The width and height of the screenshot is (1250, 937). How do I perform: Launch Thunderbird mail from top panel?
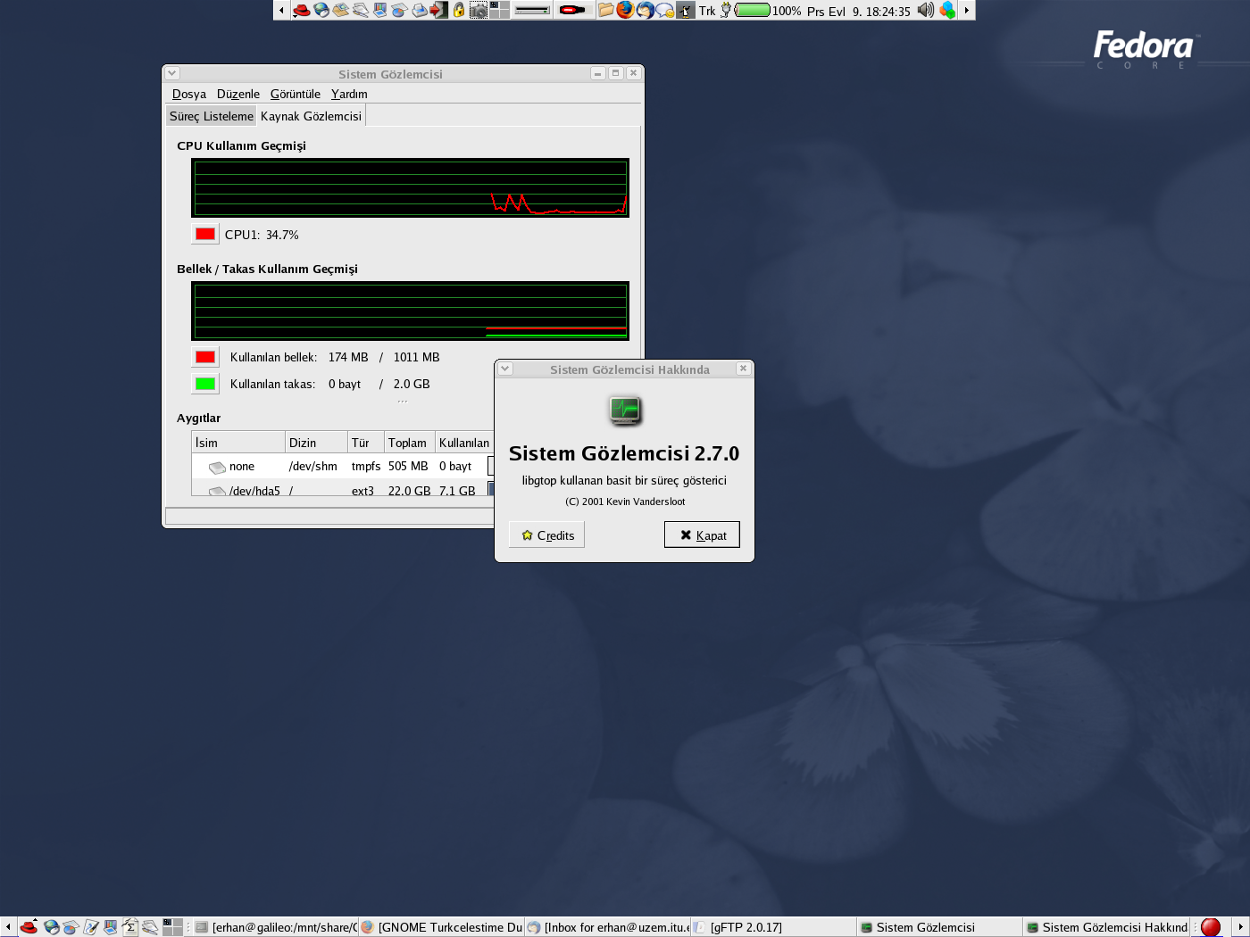pyautogui.click(x=645, y=10)
